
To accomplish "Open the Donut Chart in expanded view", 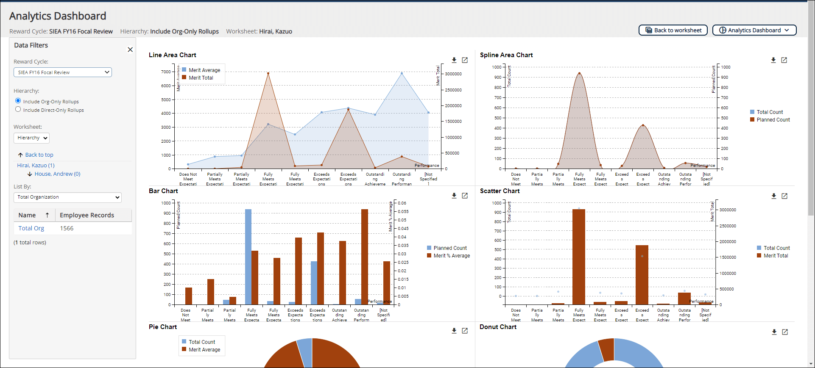I will (785, 332).
